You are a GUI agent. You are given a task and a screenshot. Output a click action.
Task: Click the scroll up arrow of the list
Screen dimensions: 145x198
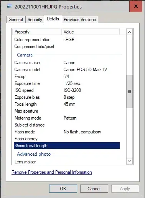tap(129, 32)
